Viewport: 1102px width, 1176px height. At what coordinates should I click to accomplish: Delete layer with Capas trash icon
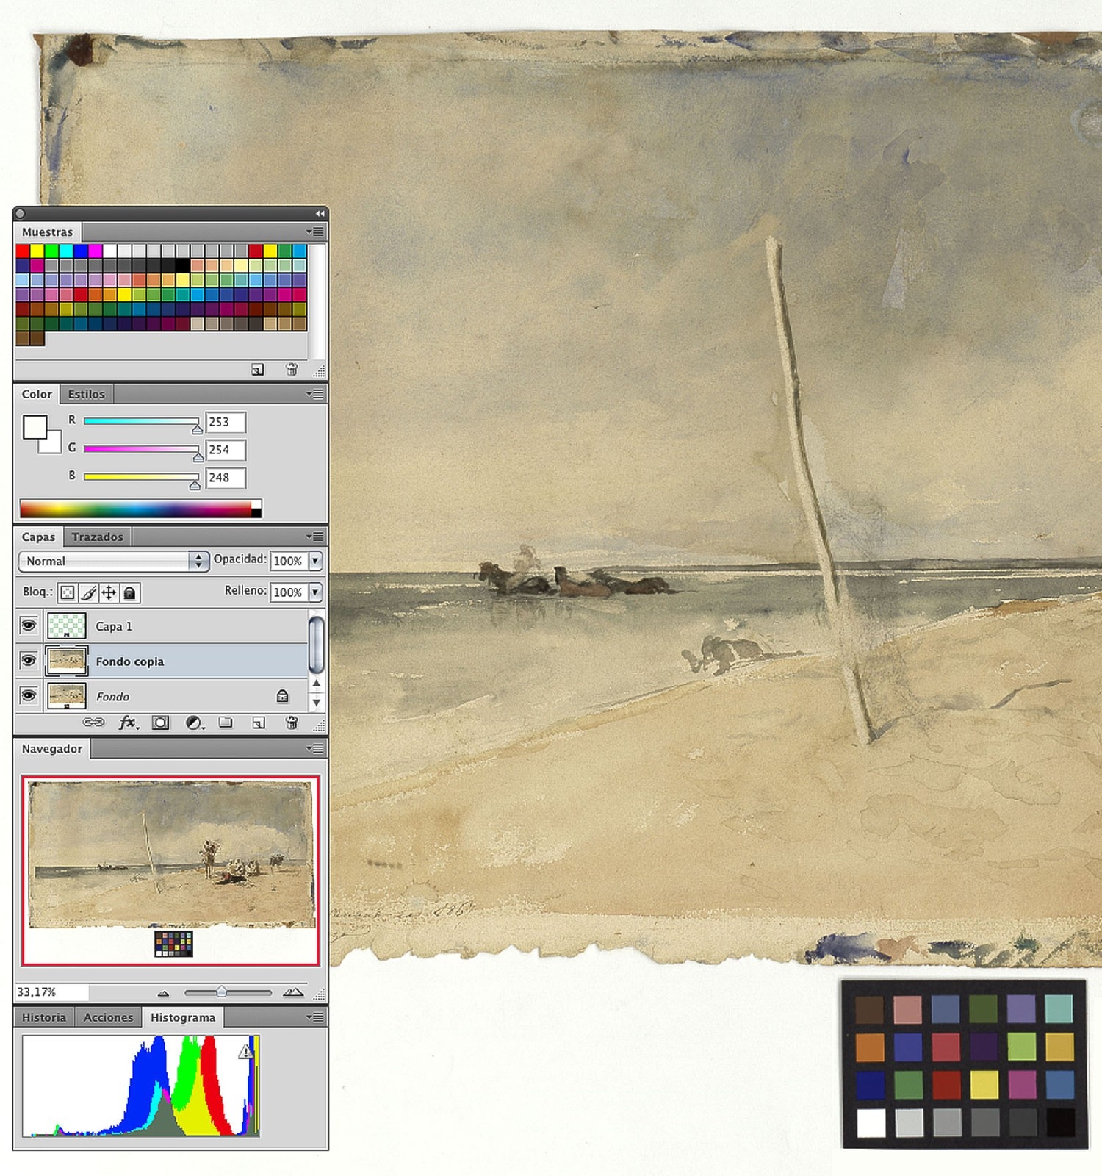[x=292, y=723]
